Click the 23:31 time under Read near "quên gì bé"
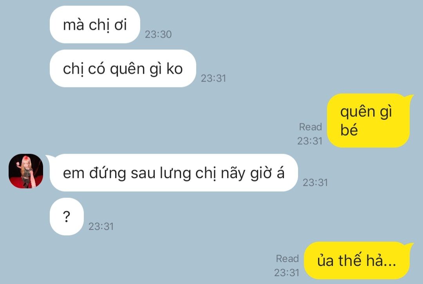The width and height of the screenshot is (423, 284). 310,141
